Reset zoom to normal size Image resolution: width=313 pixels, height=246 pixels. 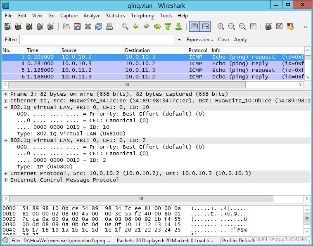pyautogui.click(x=242, y=26)
